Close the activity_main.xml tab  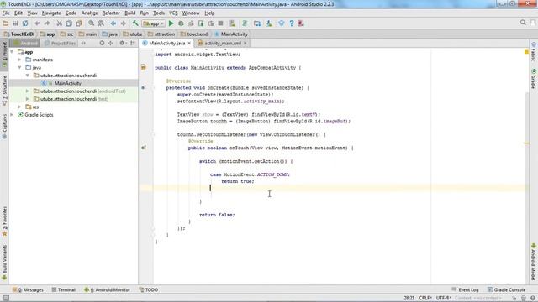coord(245,43)
